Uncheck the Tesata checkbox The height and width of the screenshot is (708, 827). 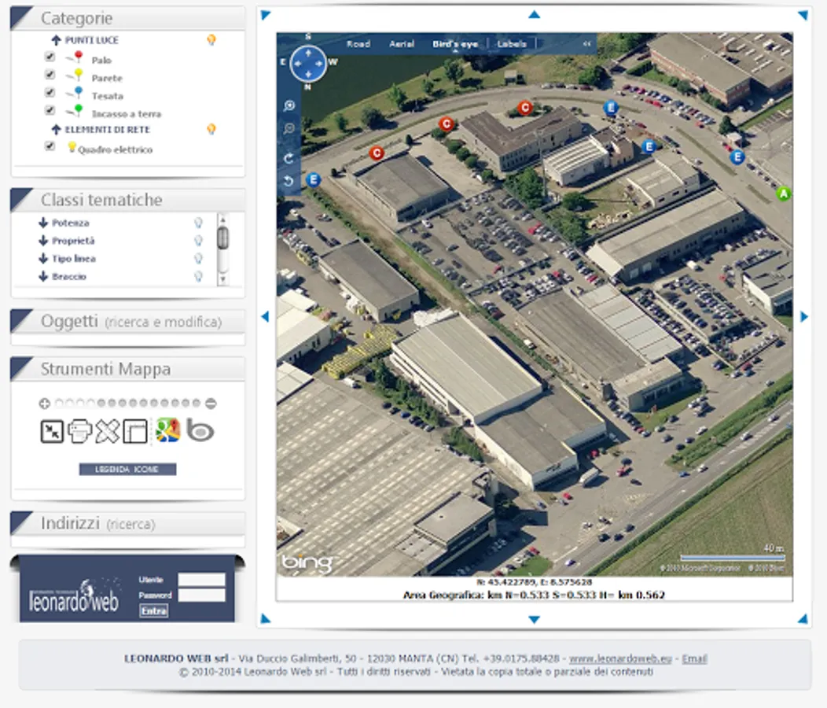(x=50, y=92)
